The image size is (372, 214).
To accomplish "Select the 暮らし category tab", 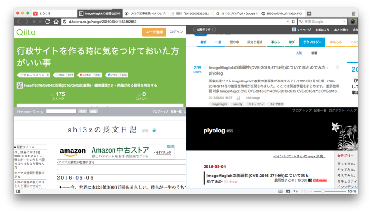I will (x=275, y=42).
